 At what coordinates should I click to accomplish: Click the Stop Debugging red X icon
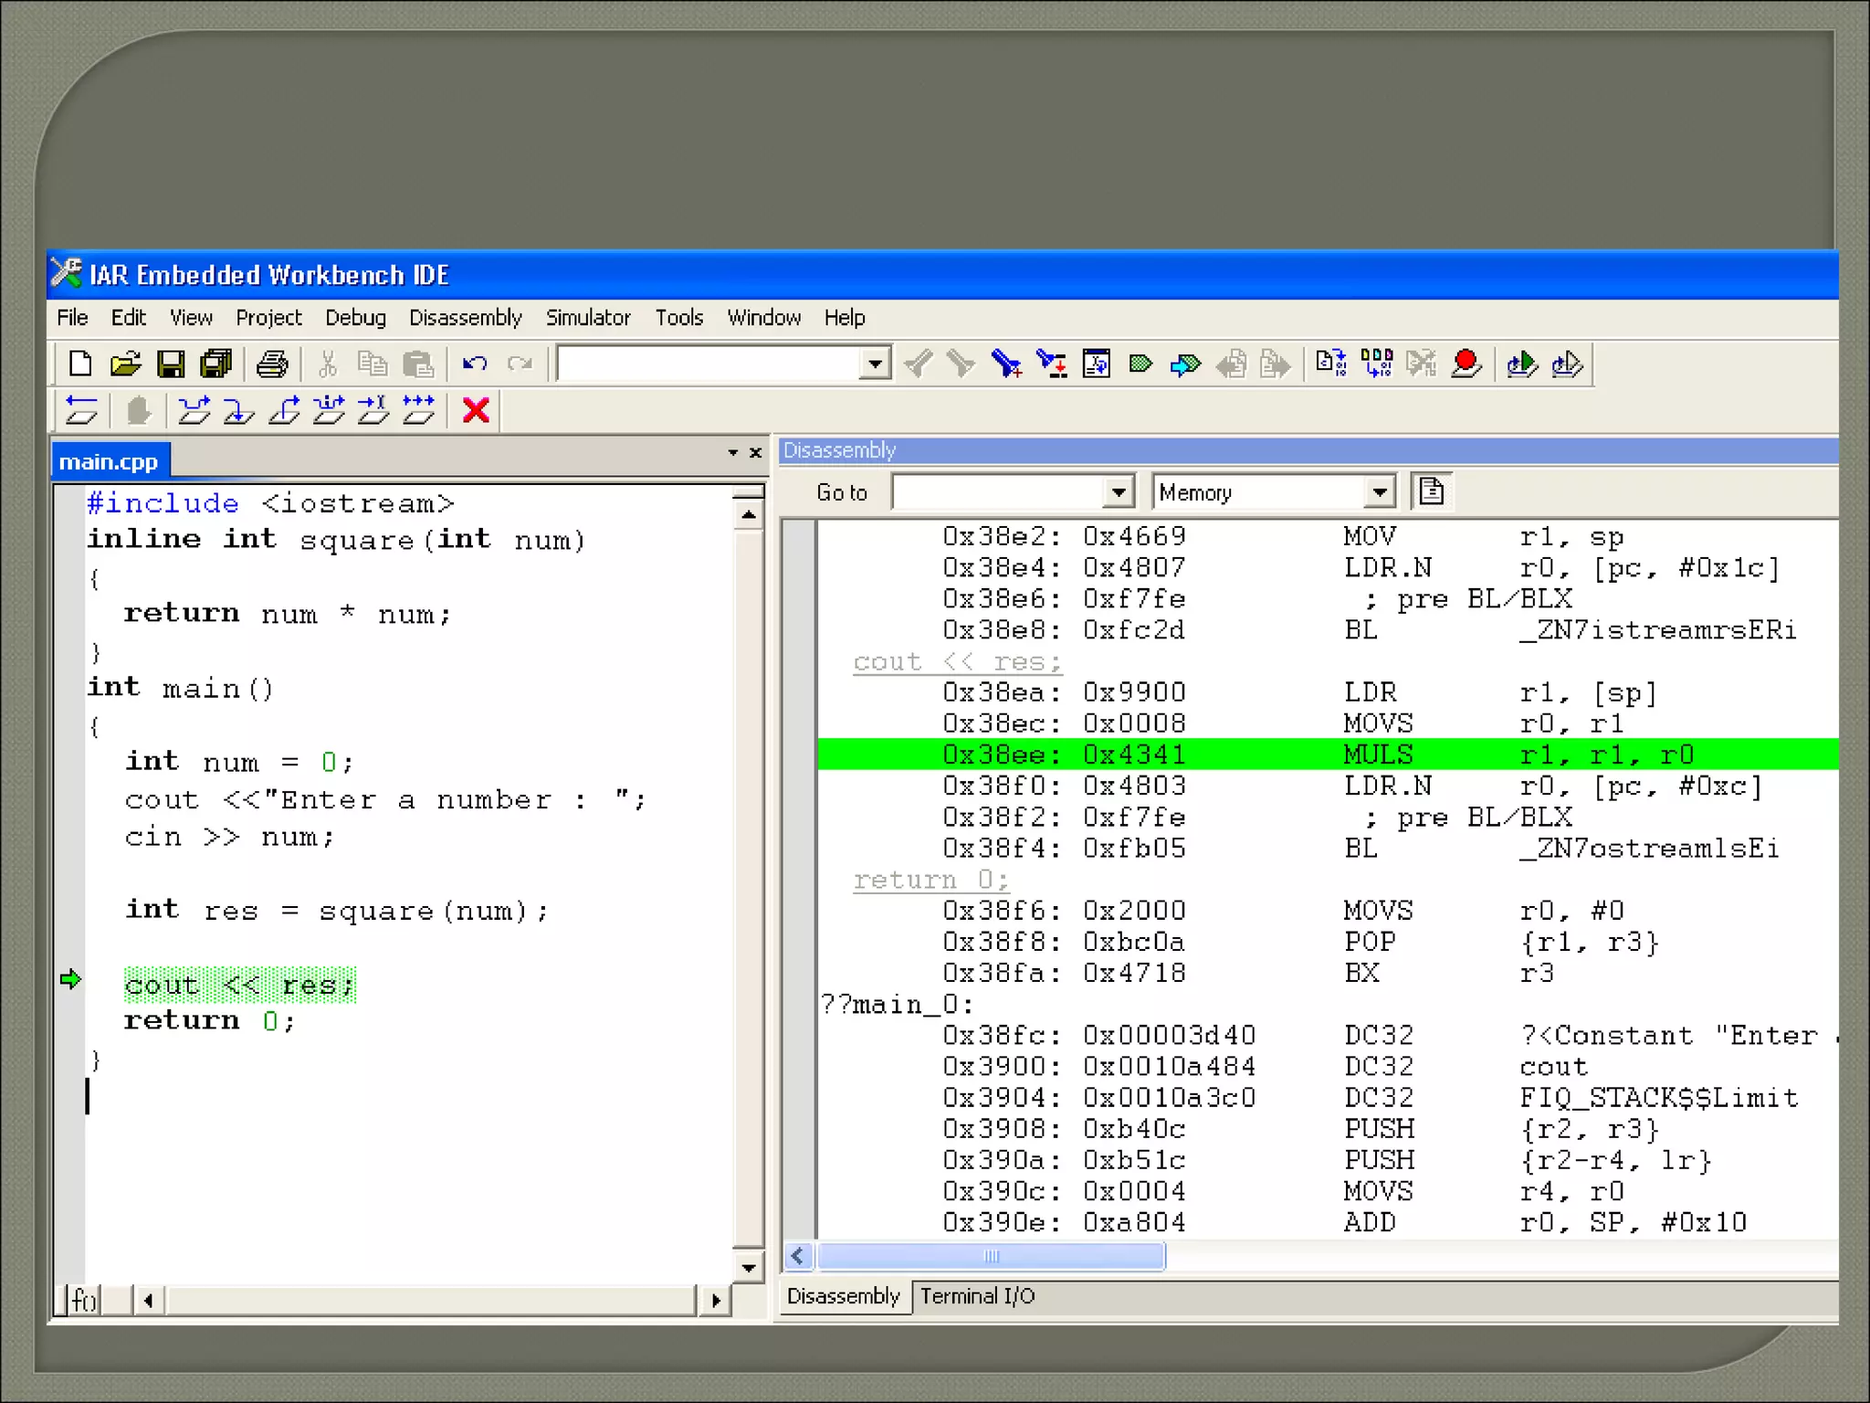tap(476, 410)
